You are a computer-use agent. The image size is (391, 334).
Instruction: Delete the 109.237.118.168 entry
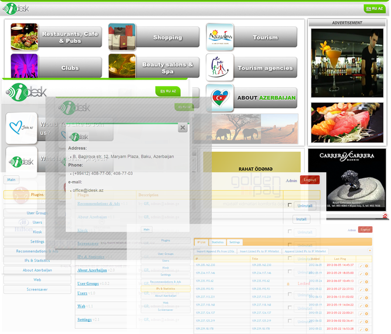point(367,306)
